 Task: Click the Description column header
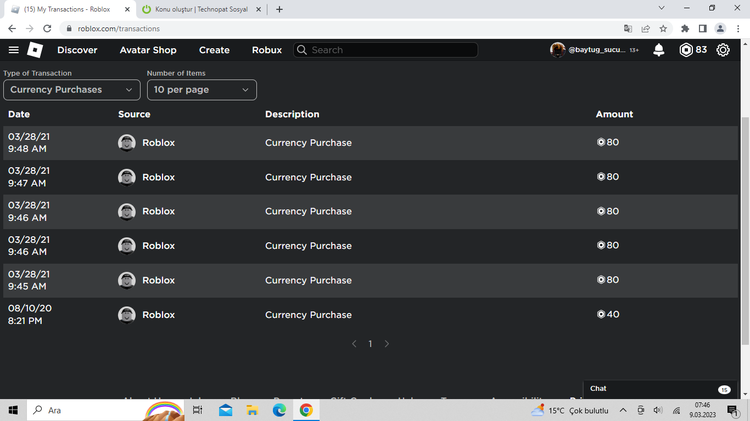click(292, 115)
